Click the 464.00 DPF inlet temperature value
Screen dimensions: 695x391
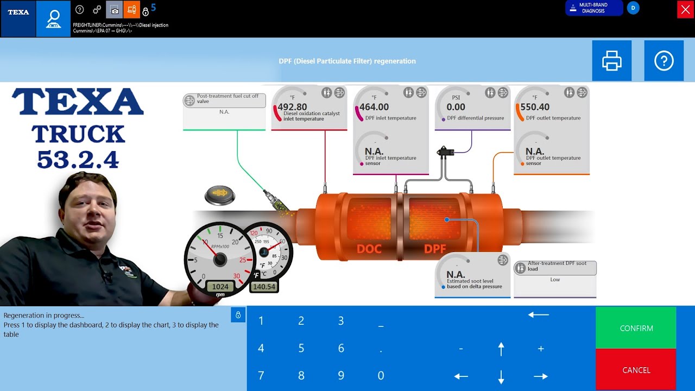(x=374, y=107)
